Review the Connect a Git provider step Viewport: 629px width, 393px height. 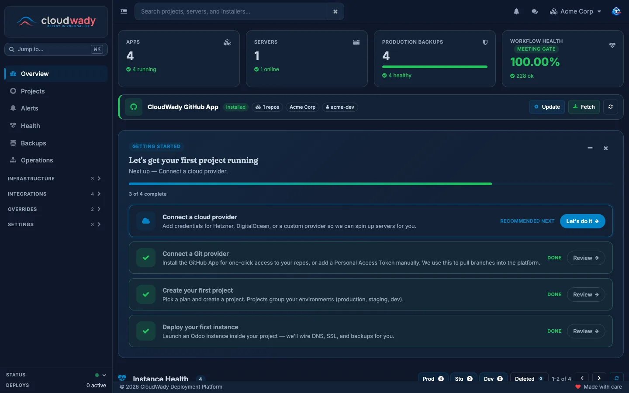pyautogui.click(x=586, y=258)
